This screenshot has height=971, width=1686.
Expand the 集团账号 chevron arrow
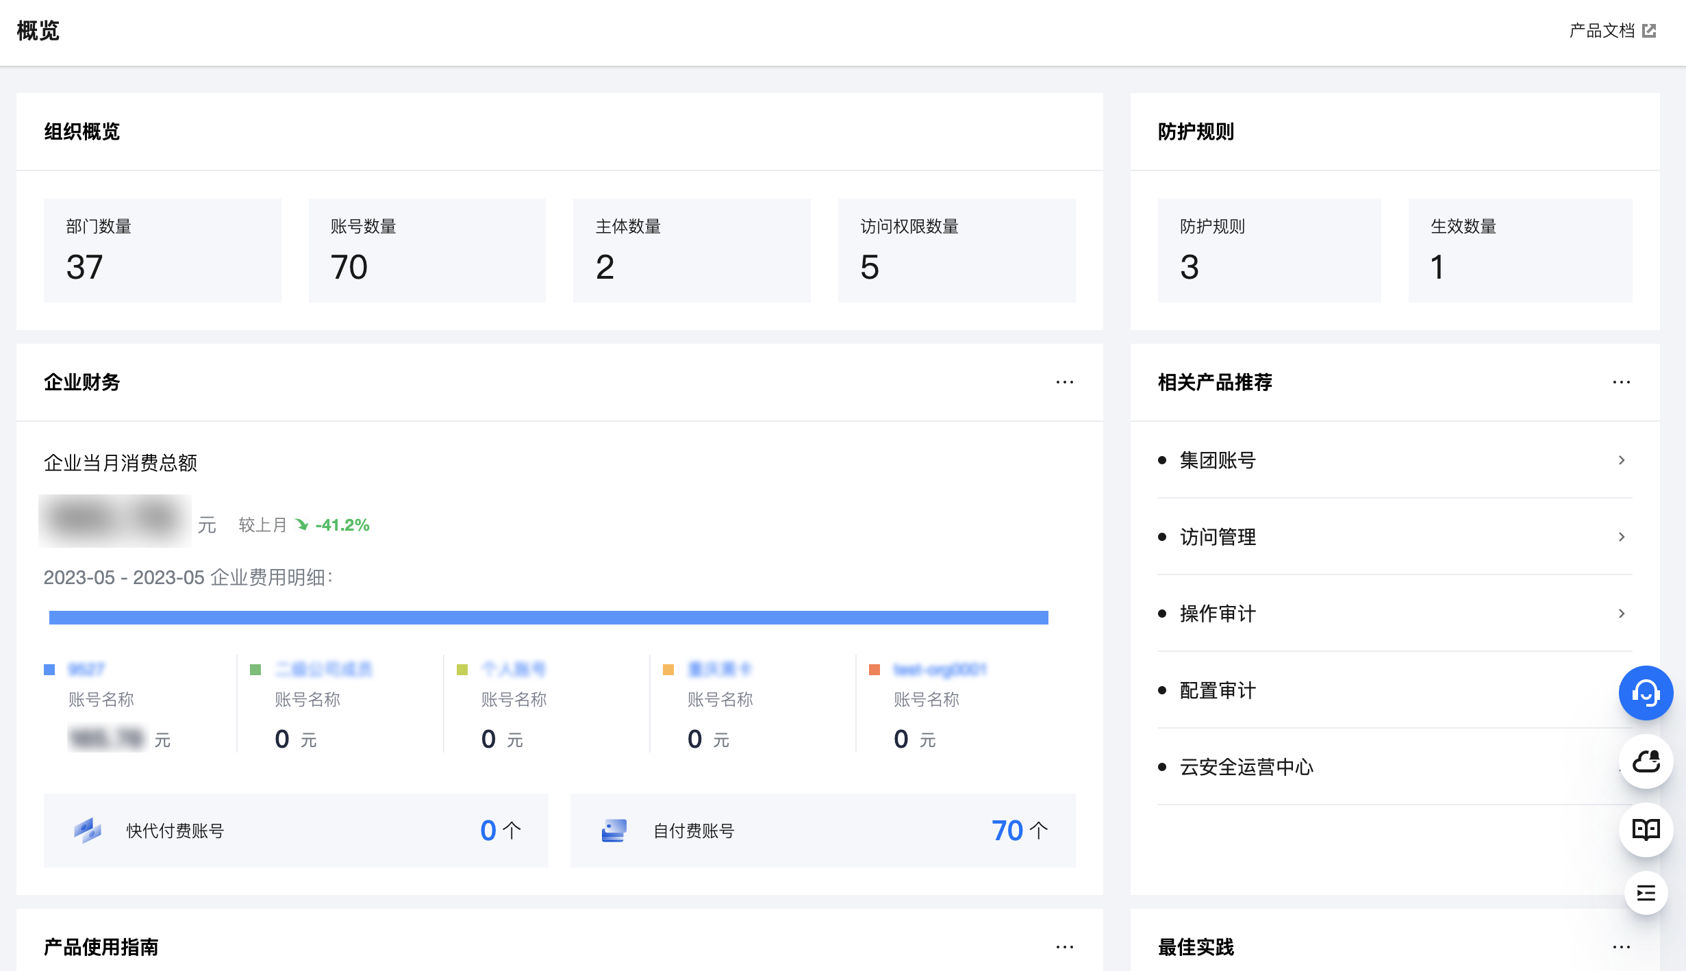(x=1621, y=460)
